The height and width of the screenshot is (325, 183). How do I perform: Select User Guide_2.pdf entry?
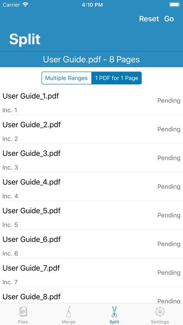(91, 129)
